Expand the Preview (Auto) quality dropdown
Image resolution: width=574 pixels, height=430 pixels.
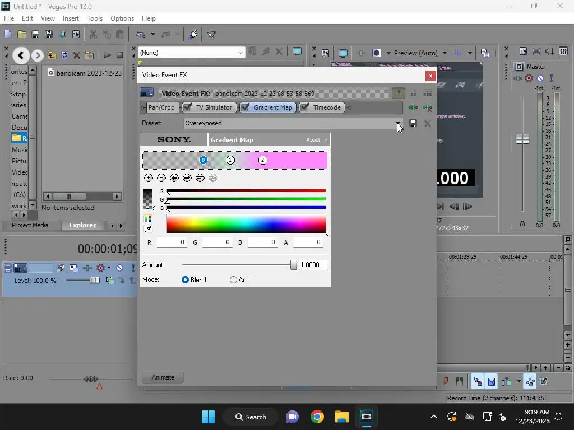(x=445, y=53)
